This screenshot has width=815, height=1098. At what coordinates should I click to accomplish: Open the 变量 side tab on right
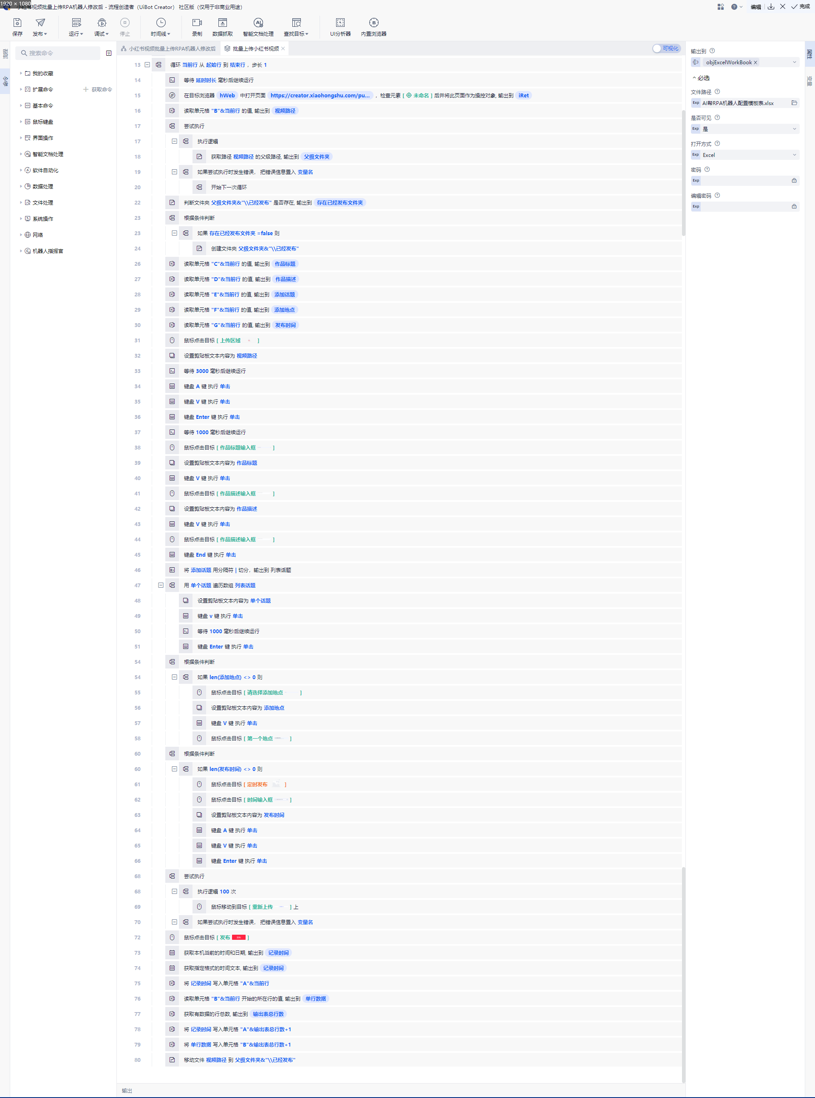pos(809,81)
